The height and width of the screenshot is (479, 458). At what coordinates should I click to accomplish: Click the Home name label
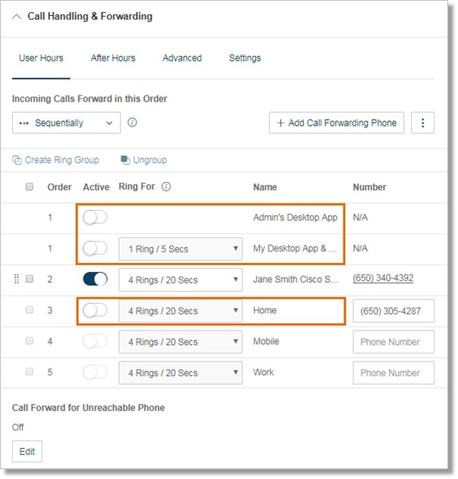pyautogui.click(x=265, y=311)
